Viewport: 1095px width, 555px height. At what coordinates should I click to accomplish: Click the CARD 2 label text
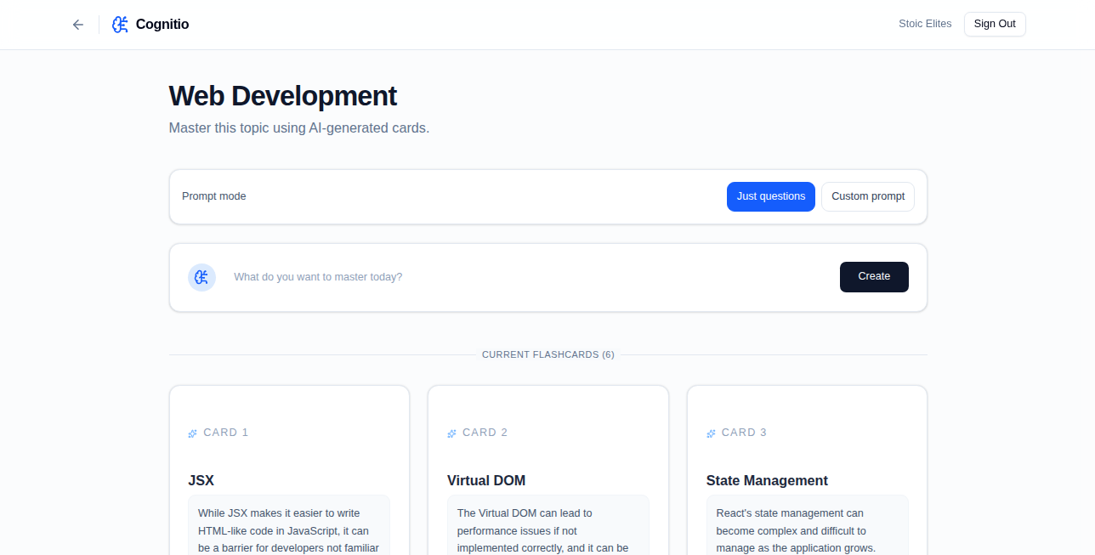[485, 433]
